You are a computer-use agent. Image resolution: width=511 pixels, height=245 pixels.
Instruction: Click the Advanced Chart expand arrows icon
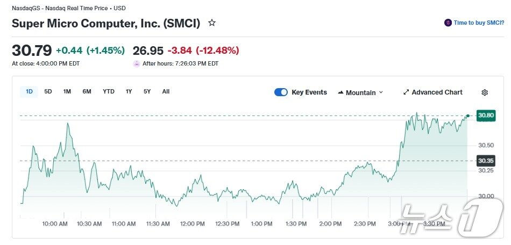click(x=406, y=92)
